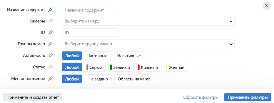This screenshot has width=274, height=103.
Task: Click 'Применить и создать отчёт' button
Action: coord(32,97)
